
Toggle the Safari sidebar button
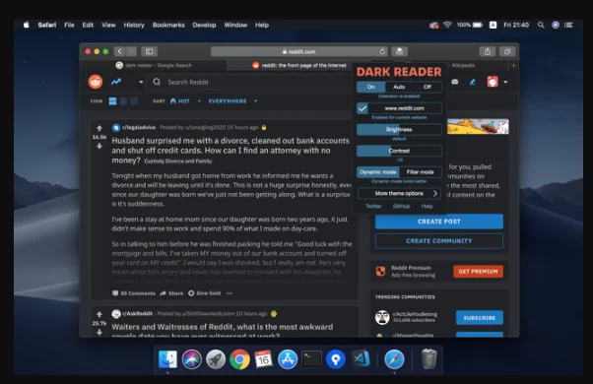tap(150, 51)
